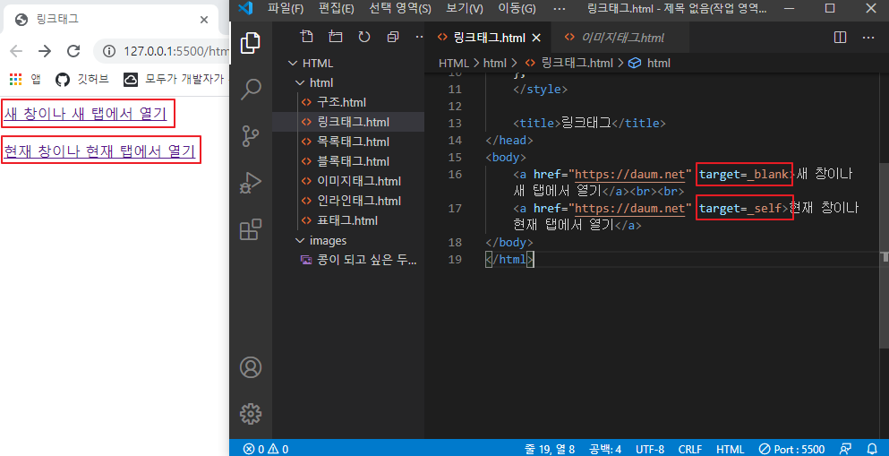This screenshot has height=456, width=889.
Task: Open the Run and Debug view
Action: click(250, 183)
